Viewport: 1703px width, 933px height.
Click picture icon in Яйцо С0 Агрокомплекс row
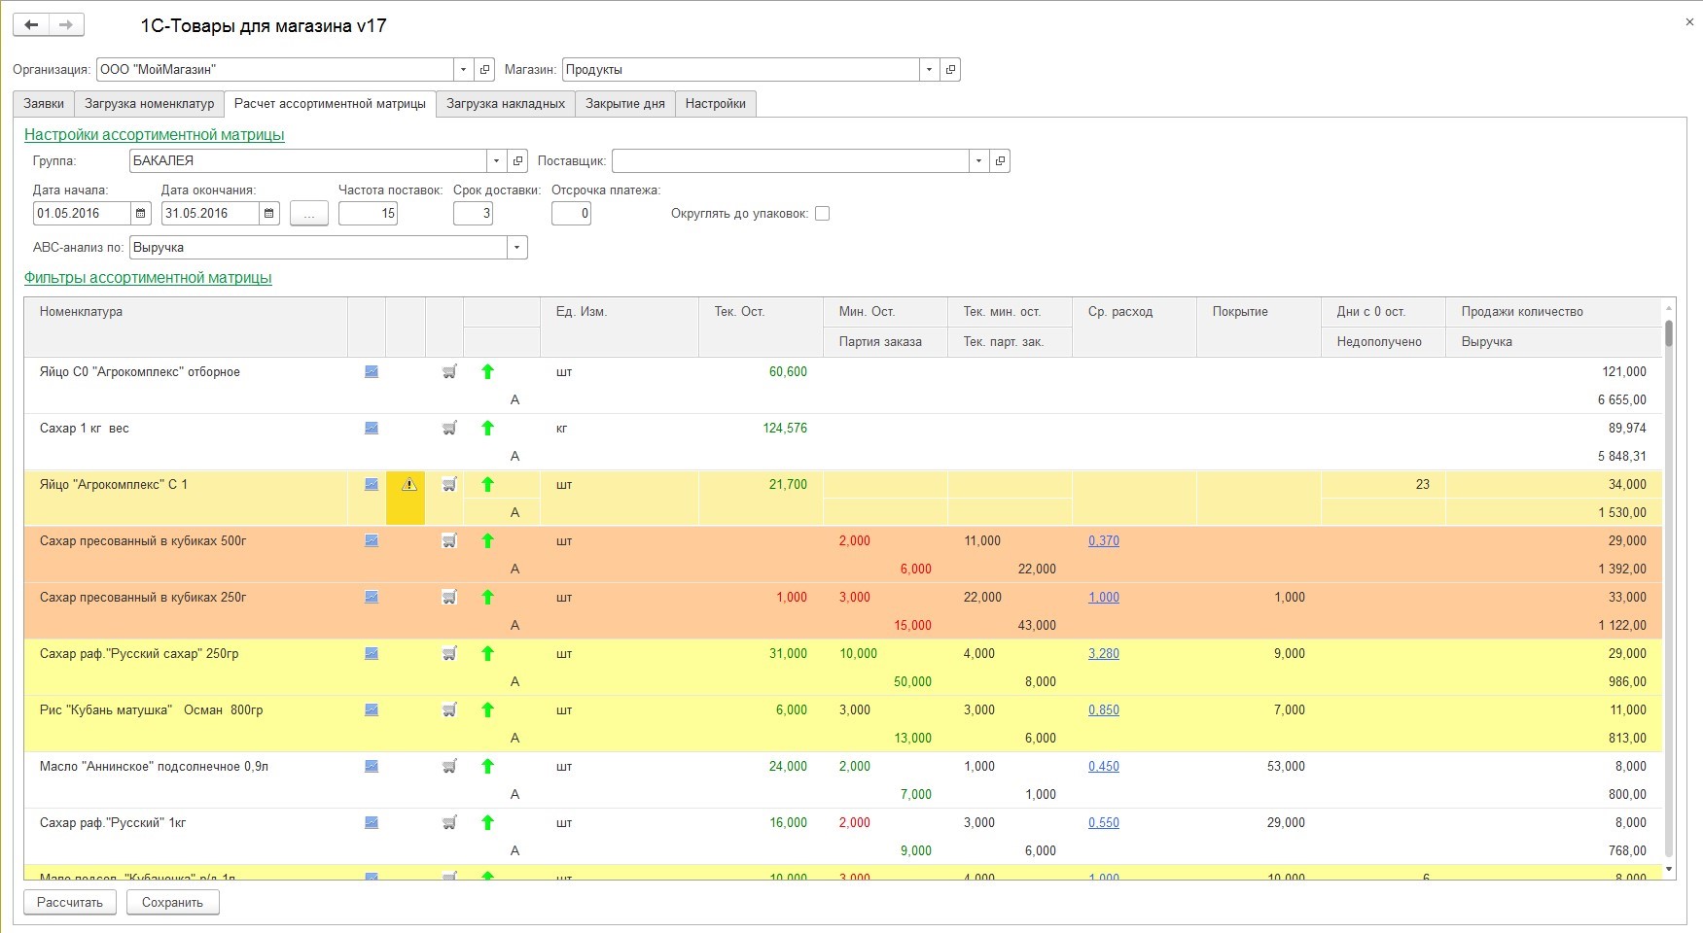[372, 371]
